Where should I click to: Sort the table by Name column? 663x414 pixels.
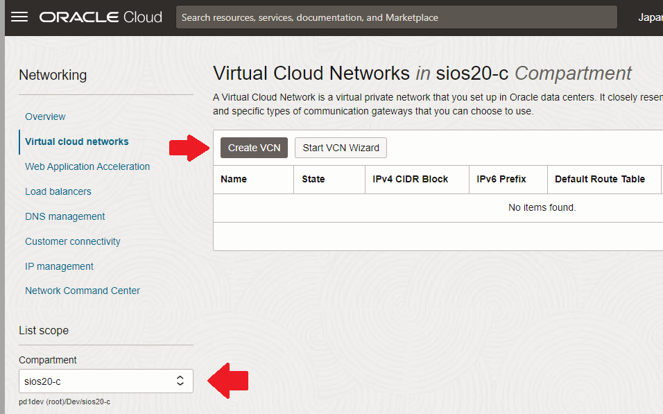[234, 180]
